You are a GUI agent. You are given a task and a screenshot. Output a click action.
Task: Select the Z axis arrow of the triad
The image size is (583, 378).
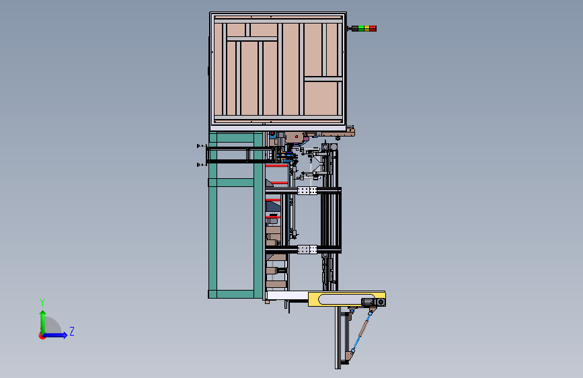[56, 335]
